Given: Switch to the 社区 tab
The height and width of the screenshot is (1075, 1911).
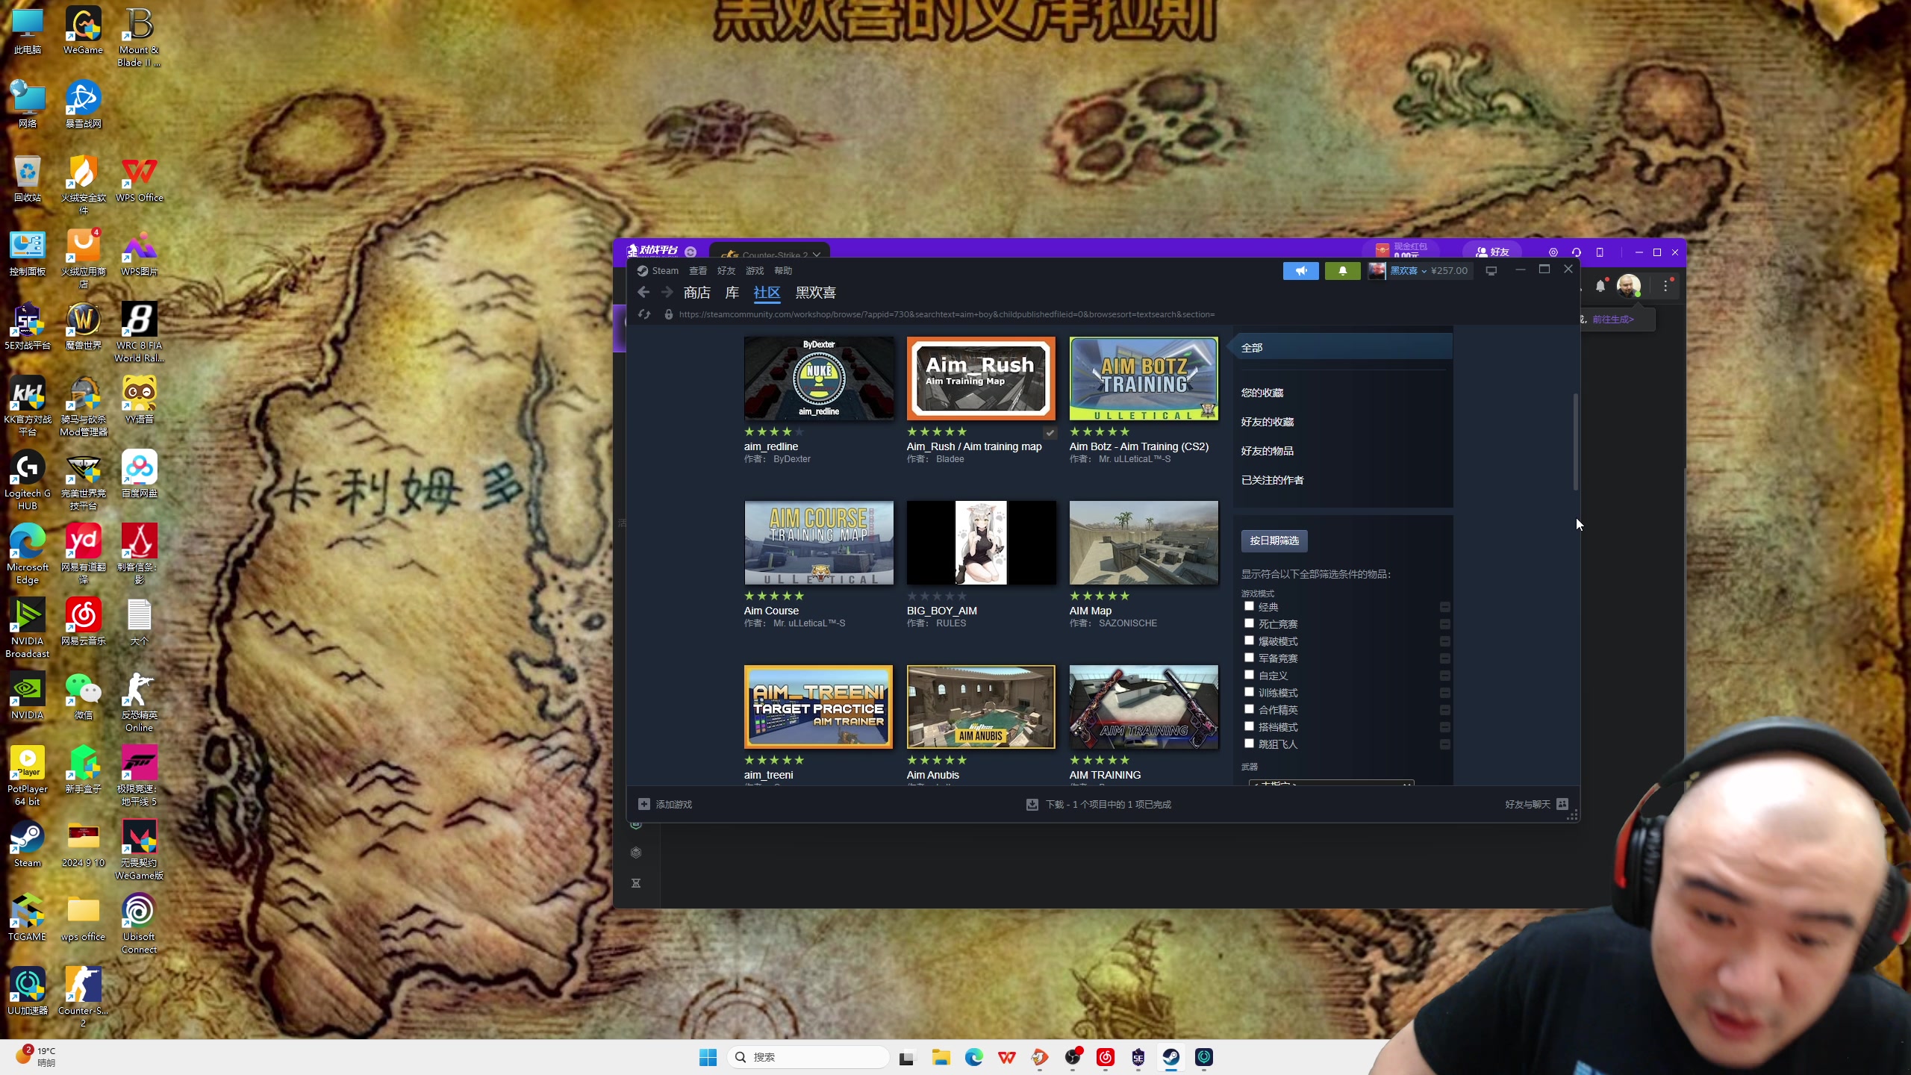Looking at the screenshot, I should tap(767, 293).
